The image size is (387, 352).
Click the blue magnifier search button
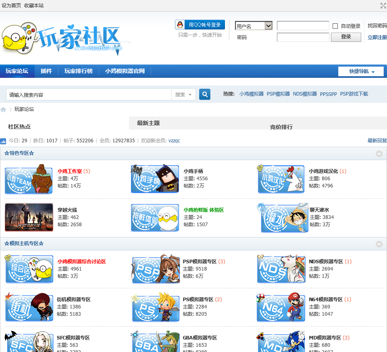pos(205,94)
